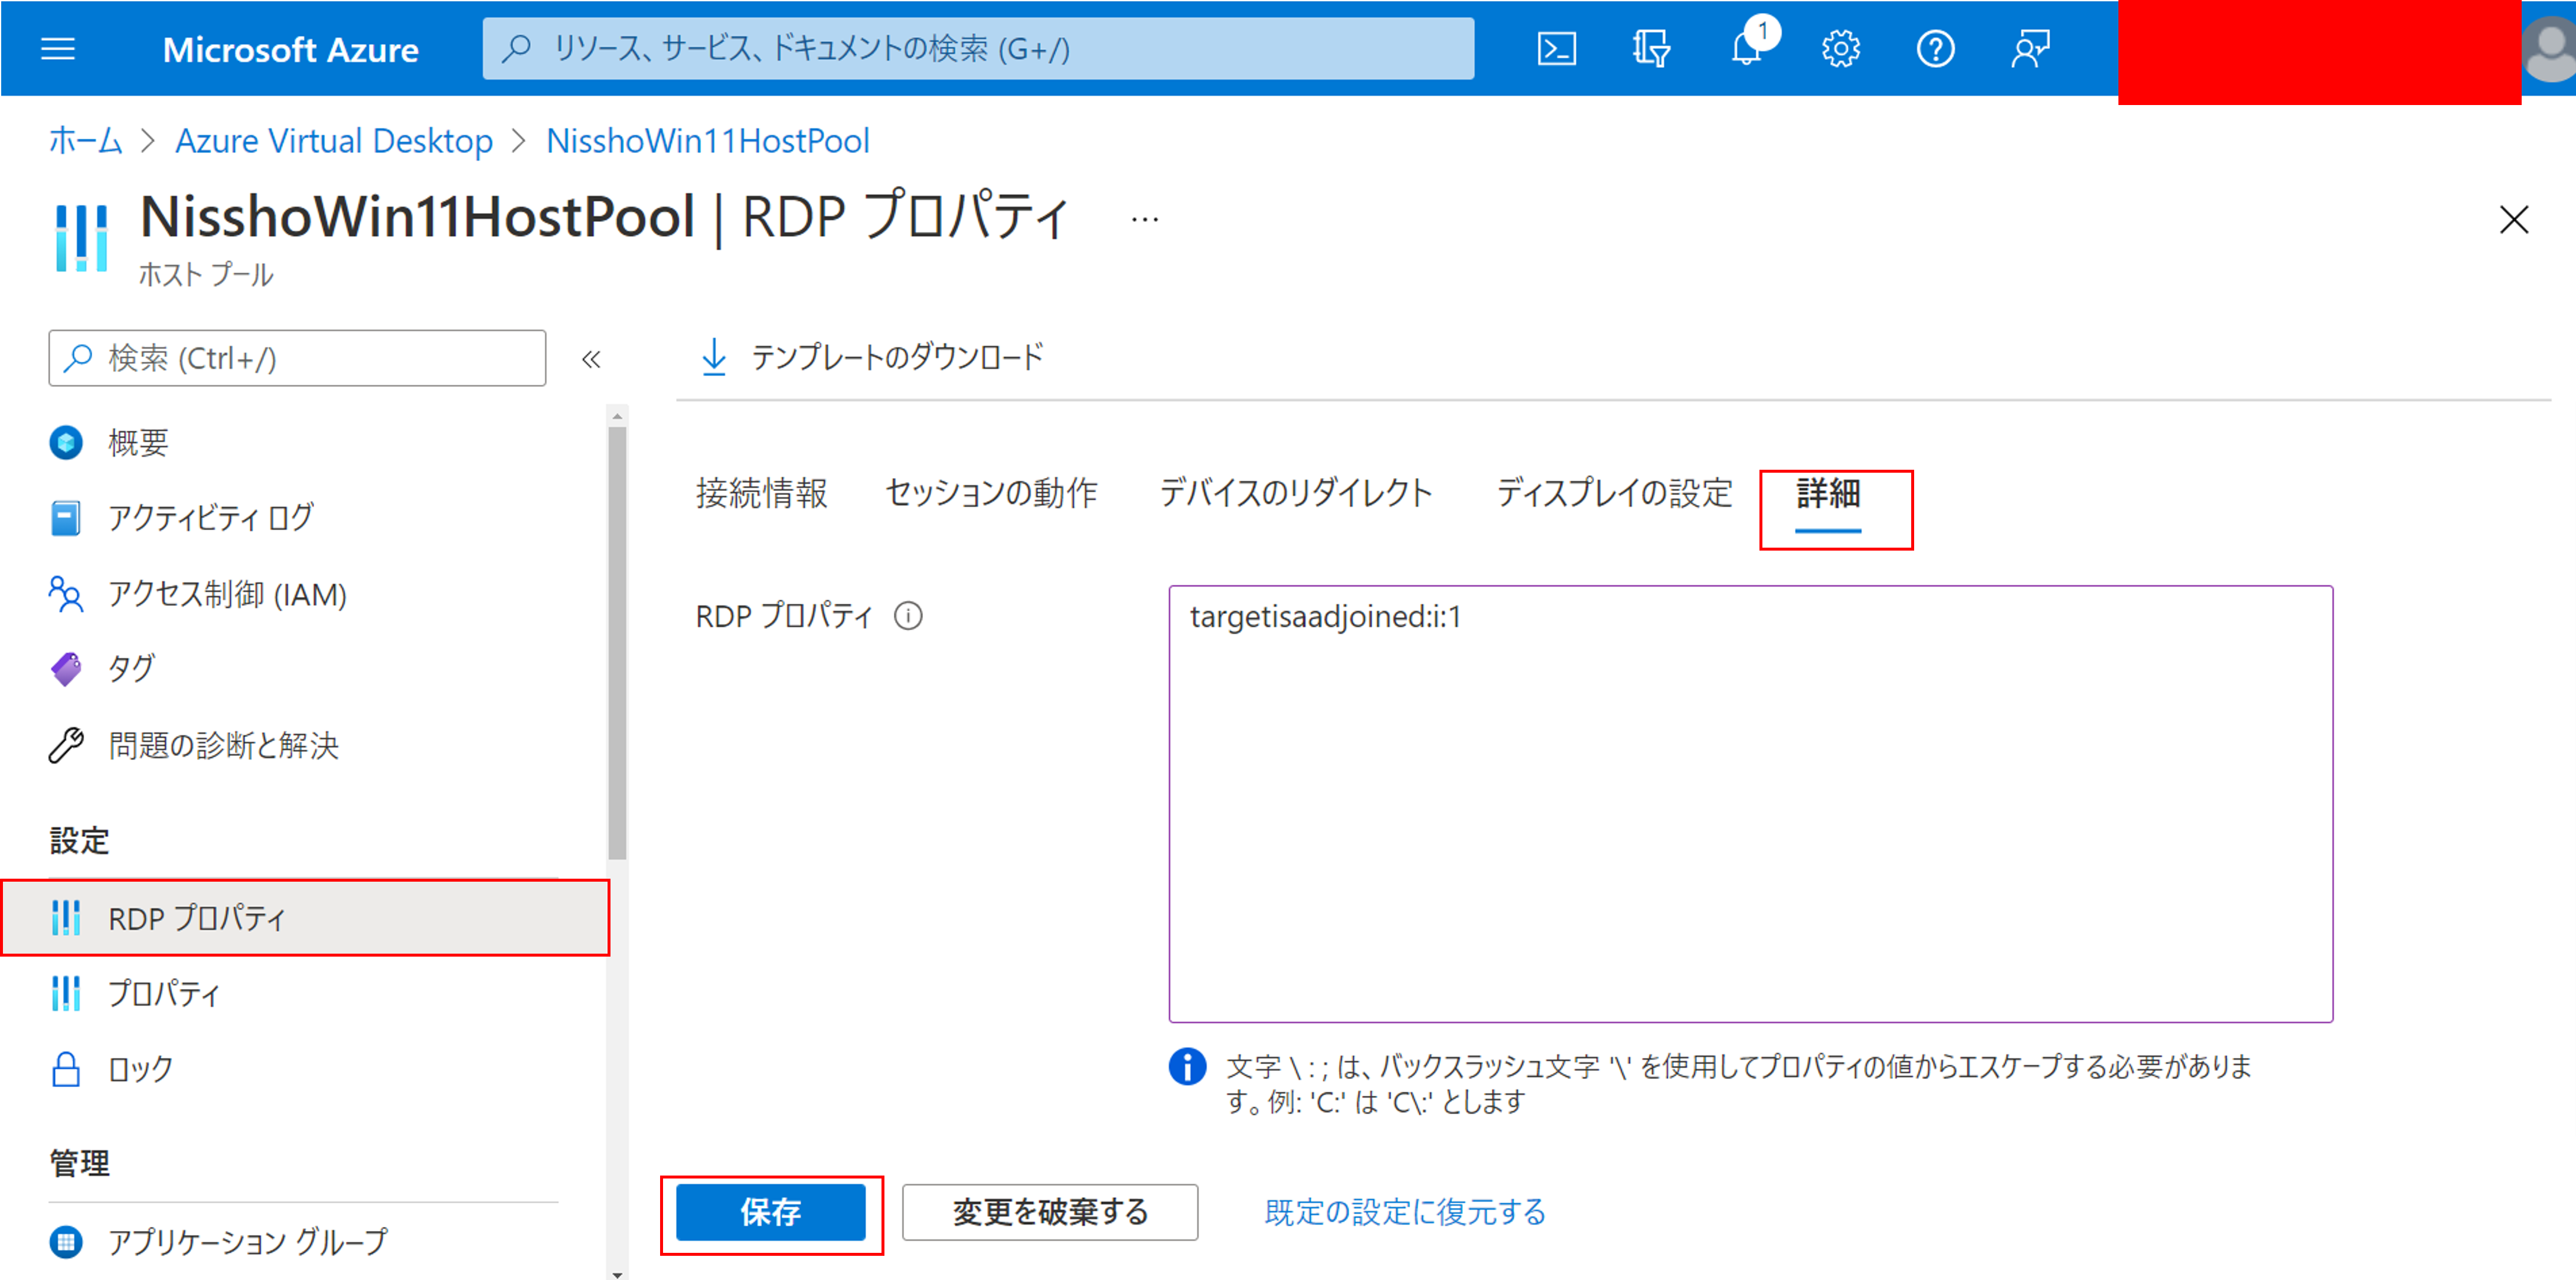This screenshot has height=1280, width=2576.
Task: Open the hamburger portal menu
Action: point(58,49)
